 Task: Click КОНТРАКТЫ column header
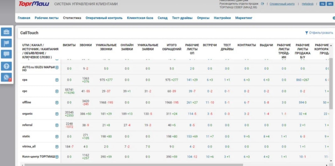click(246, 45)
